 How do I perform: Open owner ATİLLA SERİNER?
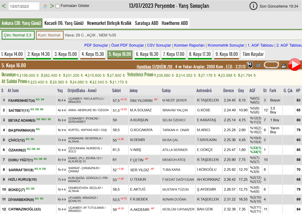[x=175, y=150]
